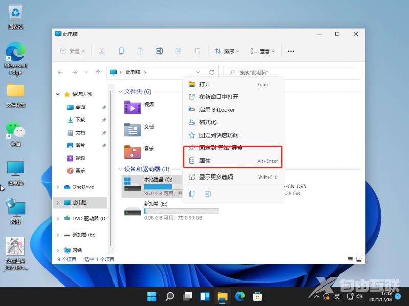This screenshot has width=409, height=306.
Task: Open the 音乐 folder in main pane
Action: tap(139, 151)
